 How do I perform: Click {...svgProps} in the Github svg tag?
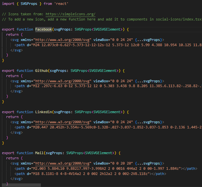tap(149, 81)
